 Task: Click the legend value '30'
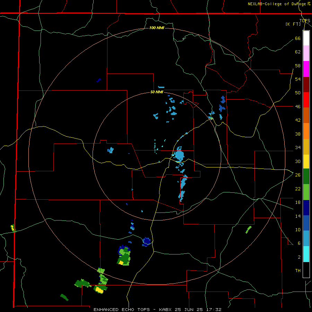[298, 161]
